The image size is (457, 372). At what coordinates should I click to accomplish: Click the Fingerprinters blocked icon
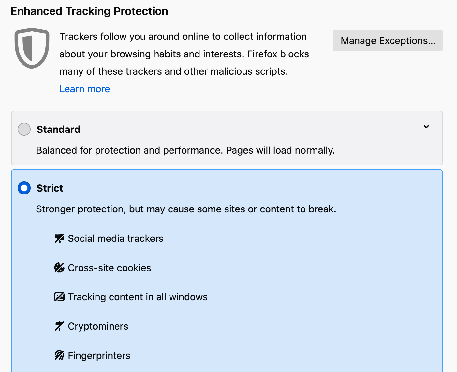pos(59,355)
